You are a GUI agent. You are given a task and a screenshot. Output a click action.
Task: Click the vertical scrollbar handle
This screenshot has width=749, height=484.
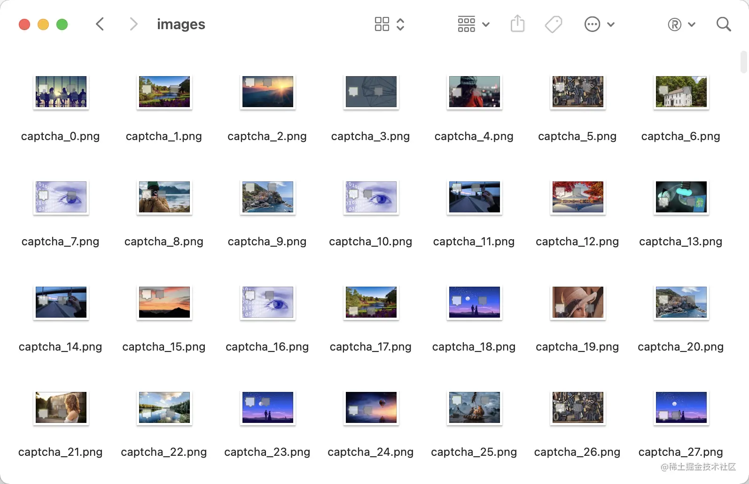(743, 62)
